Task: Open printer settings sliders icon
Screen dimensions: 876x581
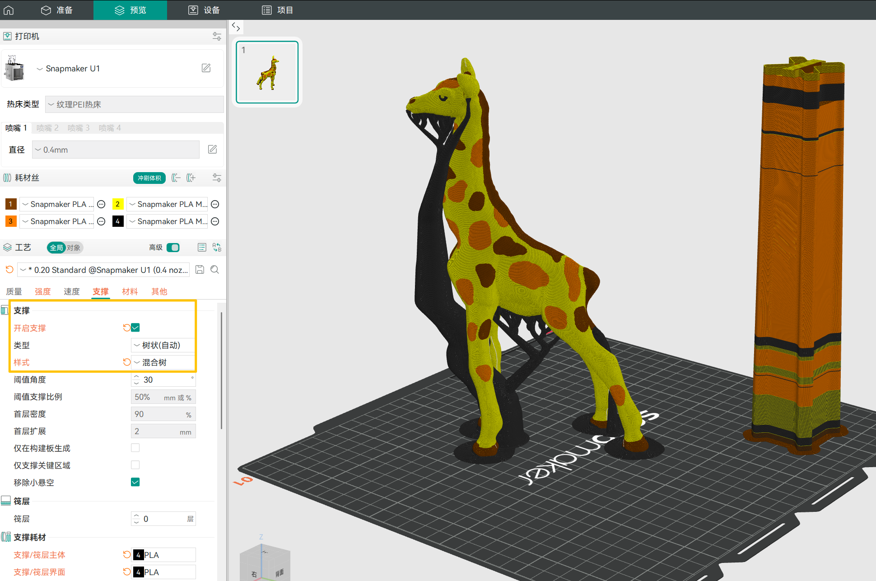Action: [x=217, y=36]
